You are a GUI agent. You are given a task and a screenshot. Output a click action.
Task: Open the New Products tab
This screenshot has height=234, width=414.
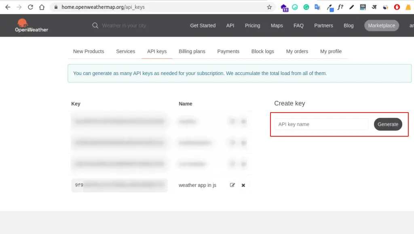click(x=89, y=51)
